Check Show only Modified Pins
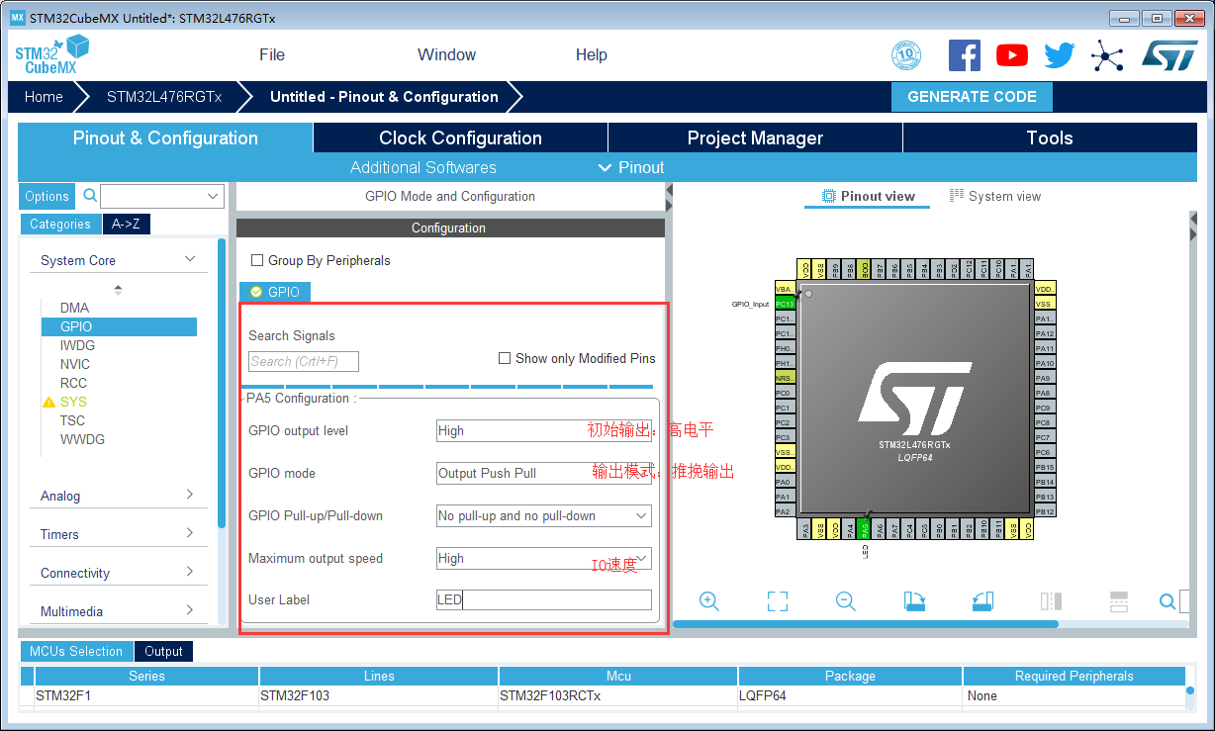Screen dimensions: 1215x731 click(x=505, y=357)
